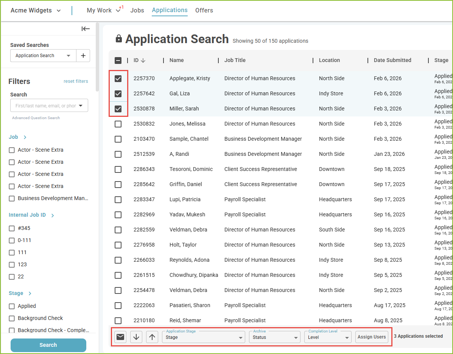Click in the name, email, or phone search field
Image resolution: width=453 pixels, height=354 pixels.
(x=45, y=106)
